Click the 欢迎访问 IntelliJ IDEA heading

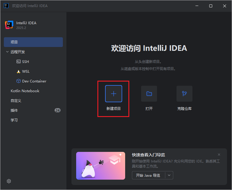[x=149, y=48]
